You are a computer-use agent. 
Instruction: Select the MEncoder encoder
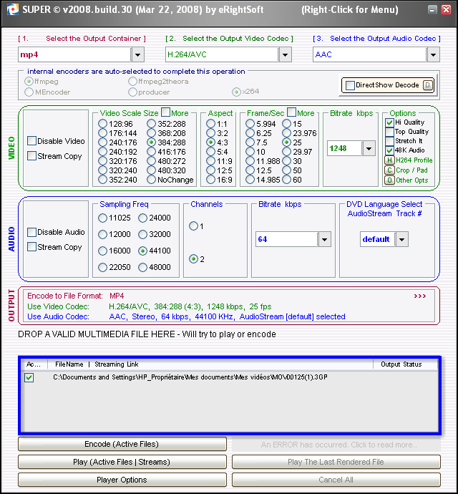click(29, 92)
